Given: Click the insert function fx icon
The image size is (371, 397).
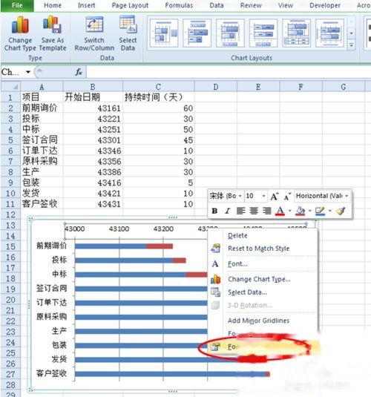Looking at the screenshot, I should pyautogui.click(x=79, y=72).
